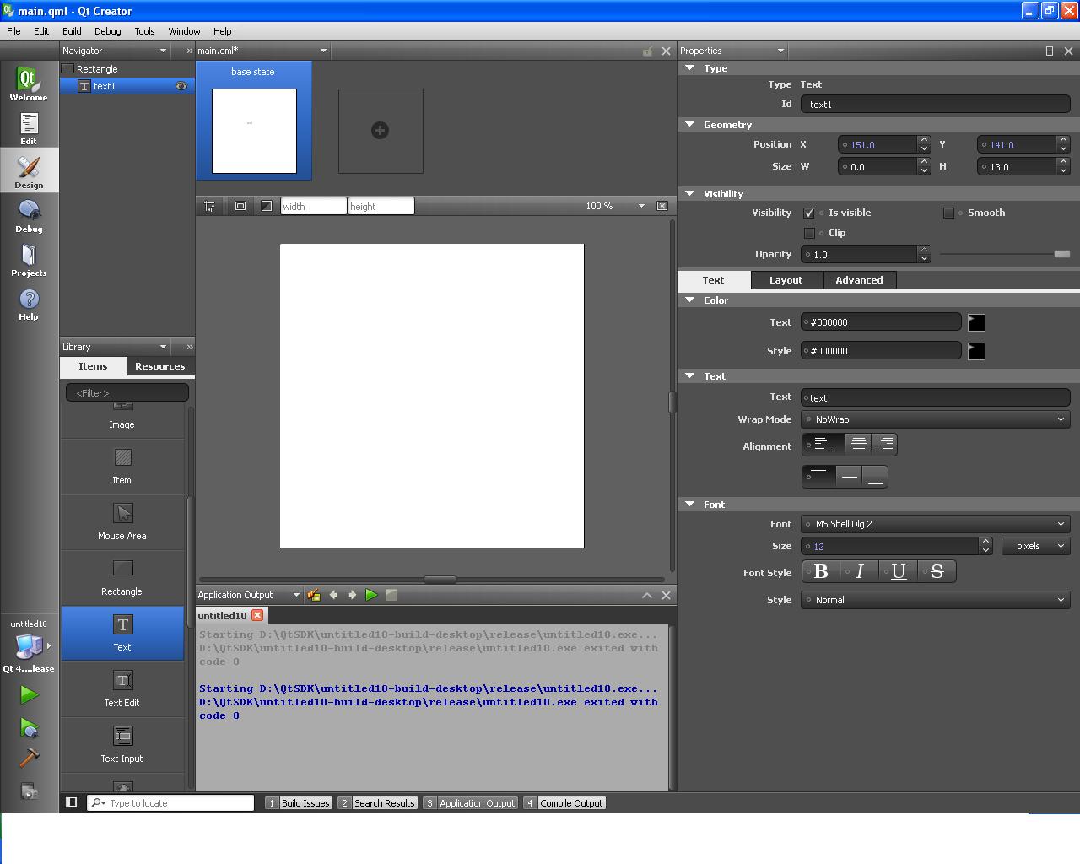Collapse the Geometry section
Screen dimensions: 1080x864
tap(690, 124)
